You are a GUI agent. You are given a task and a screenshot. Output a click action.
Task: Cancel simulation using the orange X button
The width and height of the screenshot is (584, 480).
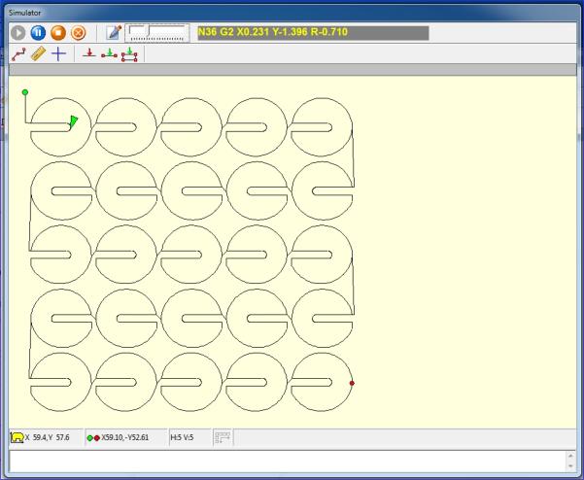pyautogui.click(x=78, y=33)
